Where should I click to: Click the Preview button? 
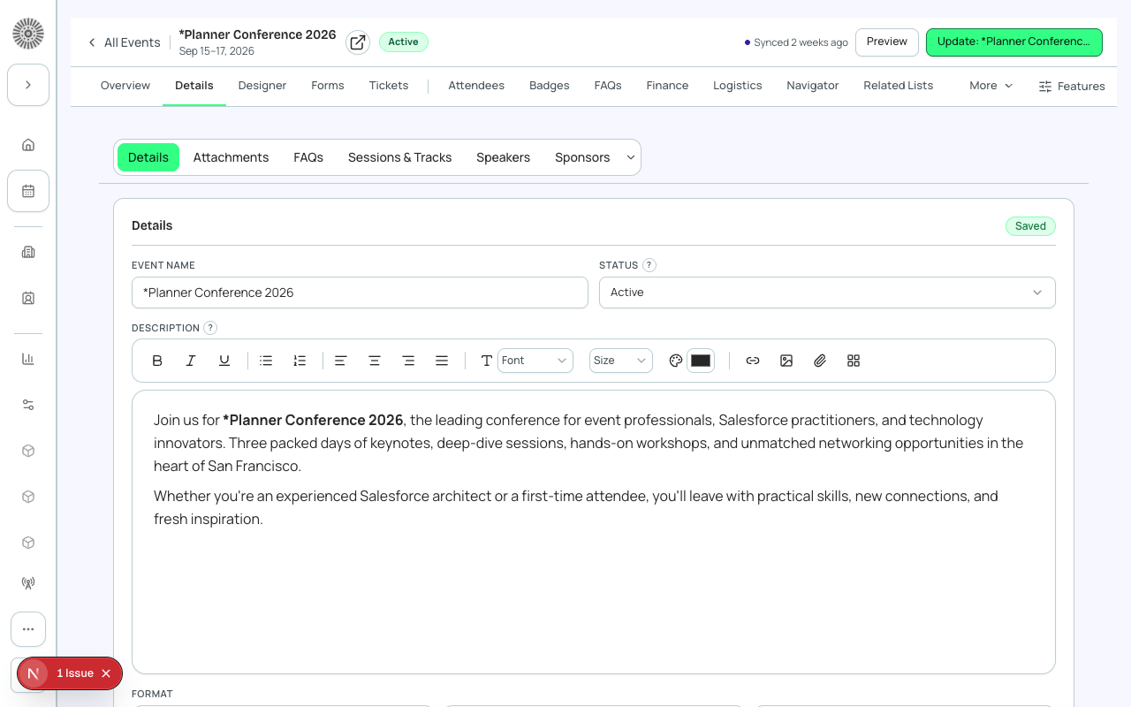[887, 42]
